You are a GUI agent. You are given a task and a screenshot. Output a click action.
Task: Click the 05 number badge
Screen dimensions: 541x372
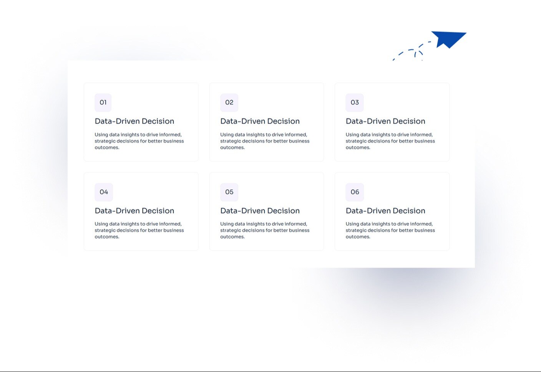click(x=229, y=192)
